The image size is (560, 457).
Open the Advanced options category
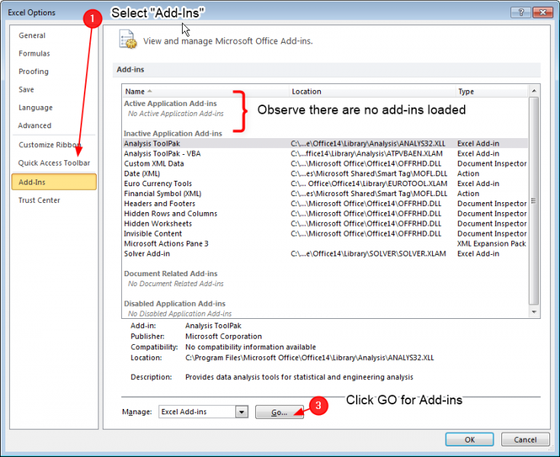[x=34, y=126]
